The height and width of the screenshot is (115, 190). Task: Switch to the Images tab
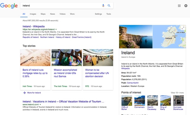click(x=33, y=14)
